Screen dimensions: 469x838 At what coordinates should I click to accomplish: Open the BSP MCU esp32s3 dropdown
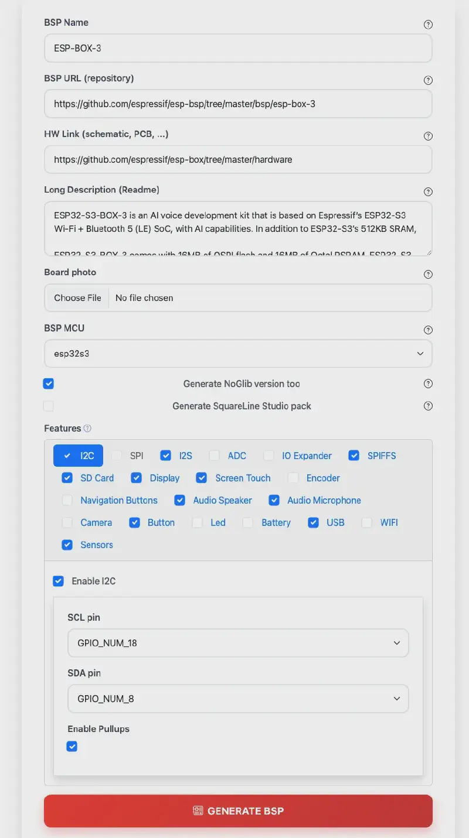[238, 354]
